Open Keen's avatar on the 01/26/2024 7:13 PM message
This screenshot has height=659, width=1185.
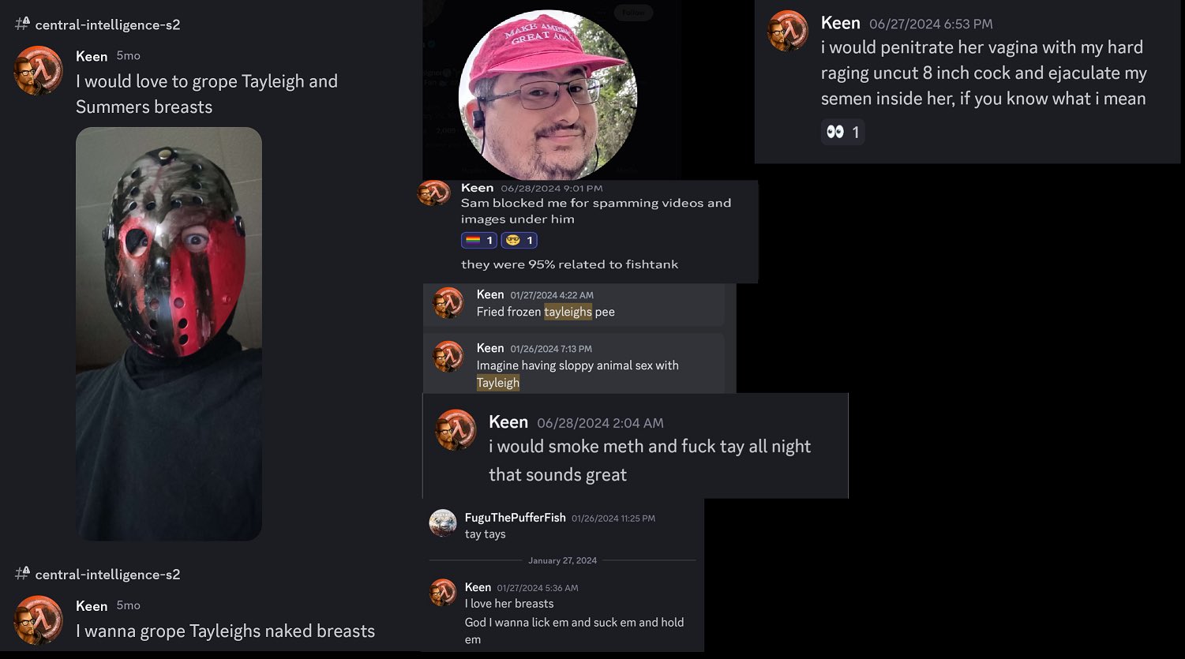[x=448, y=357]
